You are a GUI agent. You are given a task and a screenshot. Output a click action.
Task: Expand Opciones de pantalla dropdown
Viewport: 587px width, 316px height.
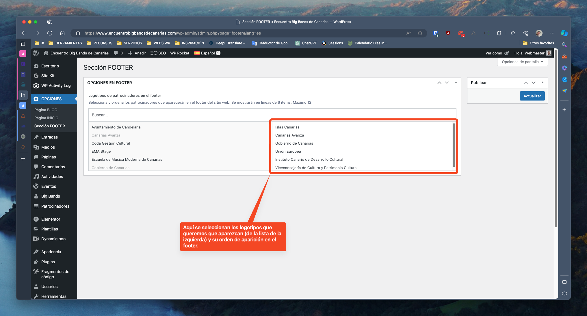pyautogui.click(x=522, y=62)
